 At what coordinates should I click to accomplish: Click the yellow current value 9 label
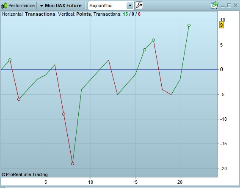click(x=221, y=25)
